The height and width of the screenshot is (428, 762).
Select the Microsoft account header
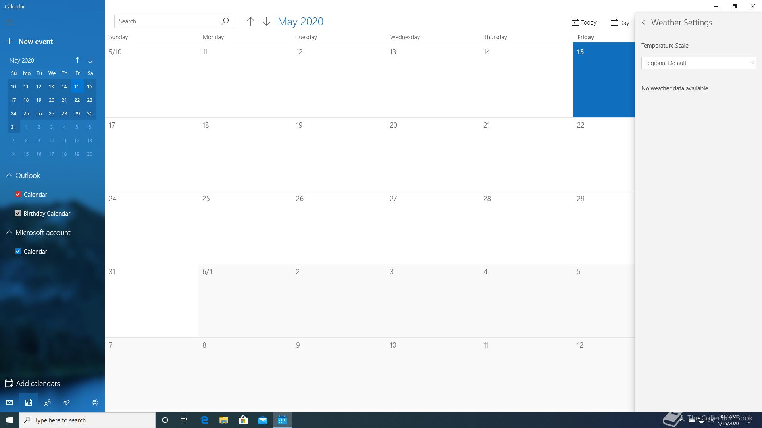[43, 232]
